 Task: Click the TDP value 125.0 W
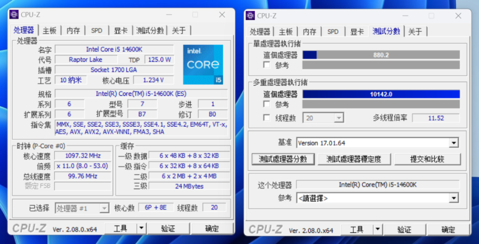[159, 59]
